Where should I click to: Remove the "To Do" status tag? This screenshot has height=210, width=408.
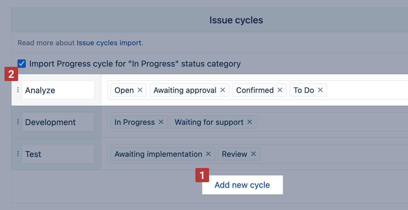point(320,90)
